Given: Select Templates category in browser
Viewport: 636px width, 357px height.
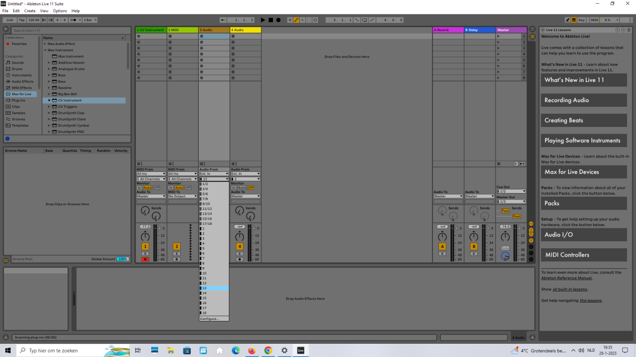Looking at the screenshot, I should tap(20, 125).
